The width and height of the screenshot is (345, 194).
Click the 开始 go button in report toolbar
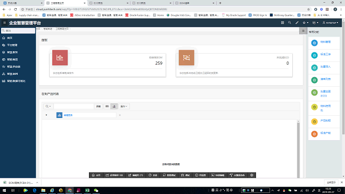tap(98, 106)
